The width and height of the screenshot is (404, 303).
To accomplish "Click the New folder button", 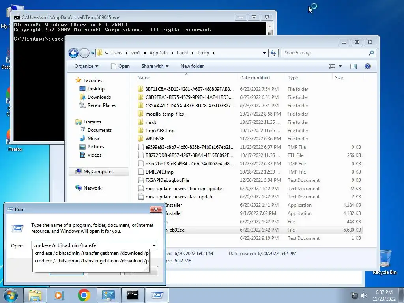I will tap(192, 66).
